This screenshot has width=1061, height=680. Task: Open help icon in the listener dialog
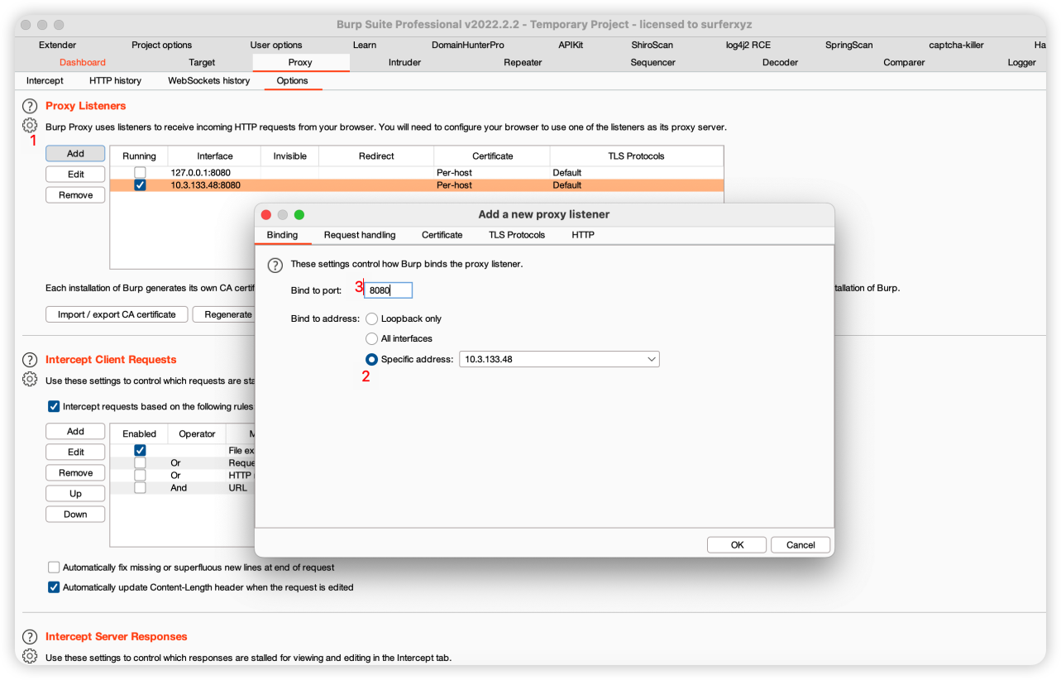click(275, 265)
